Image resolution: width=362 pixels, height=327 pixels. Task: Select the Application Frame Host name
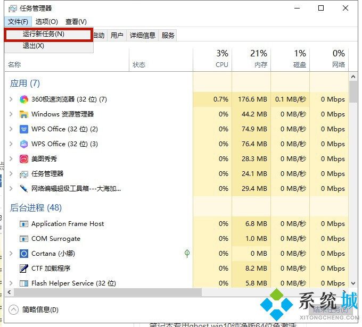click(68, 224)
